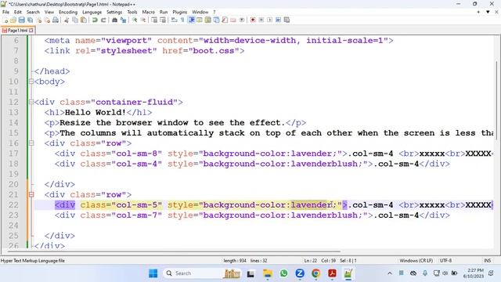Viewport: 501px width, 282px height.
Task: Click the Redo toolbar icon
Action: pos(103,20)
